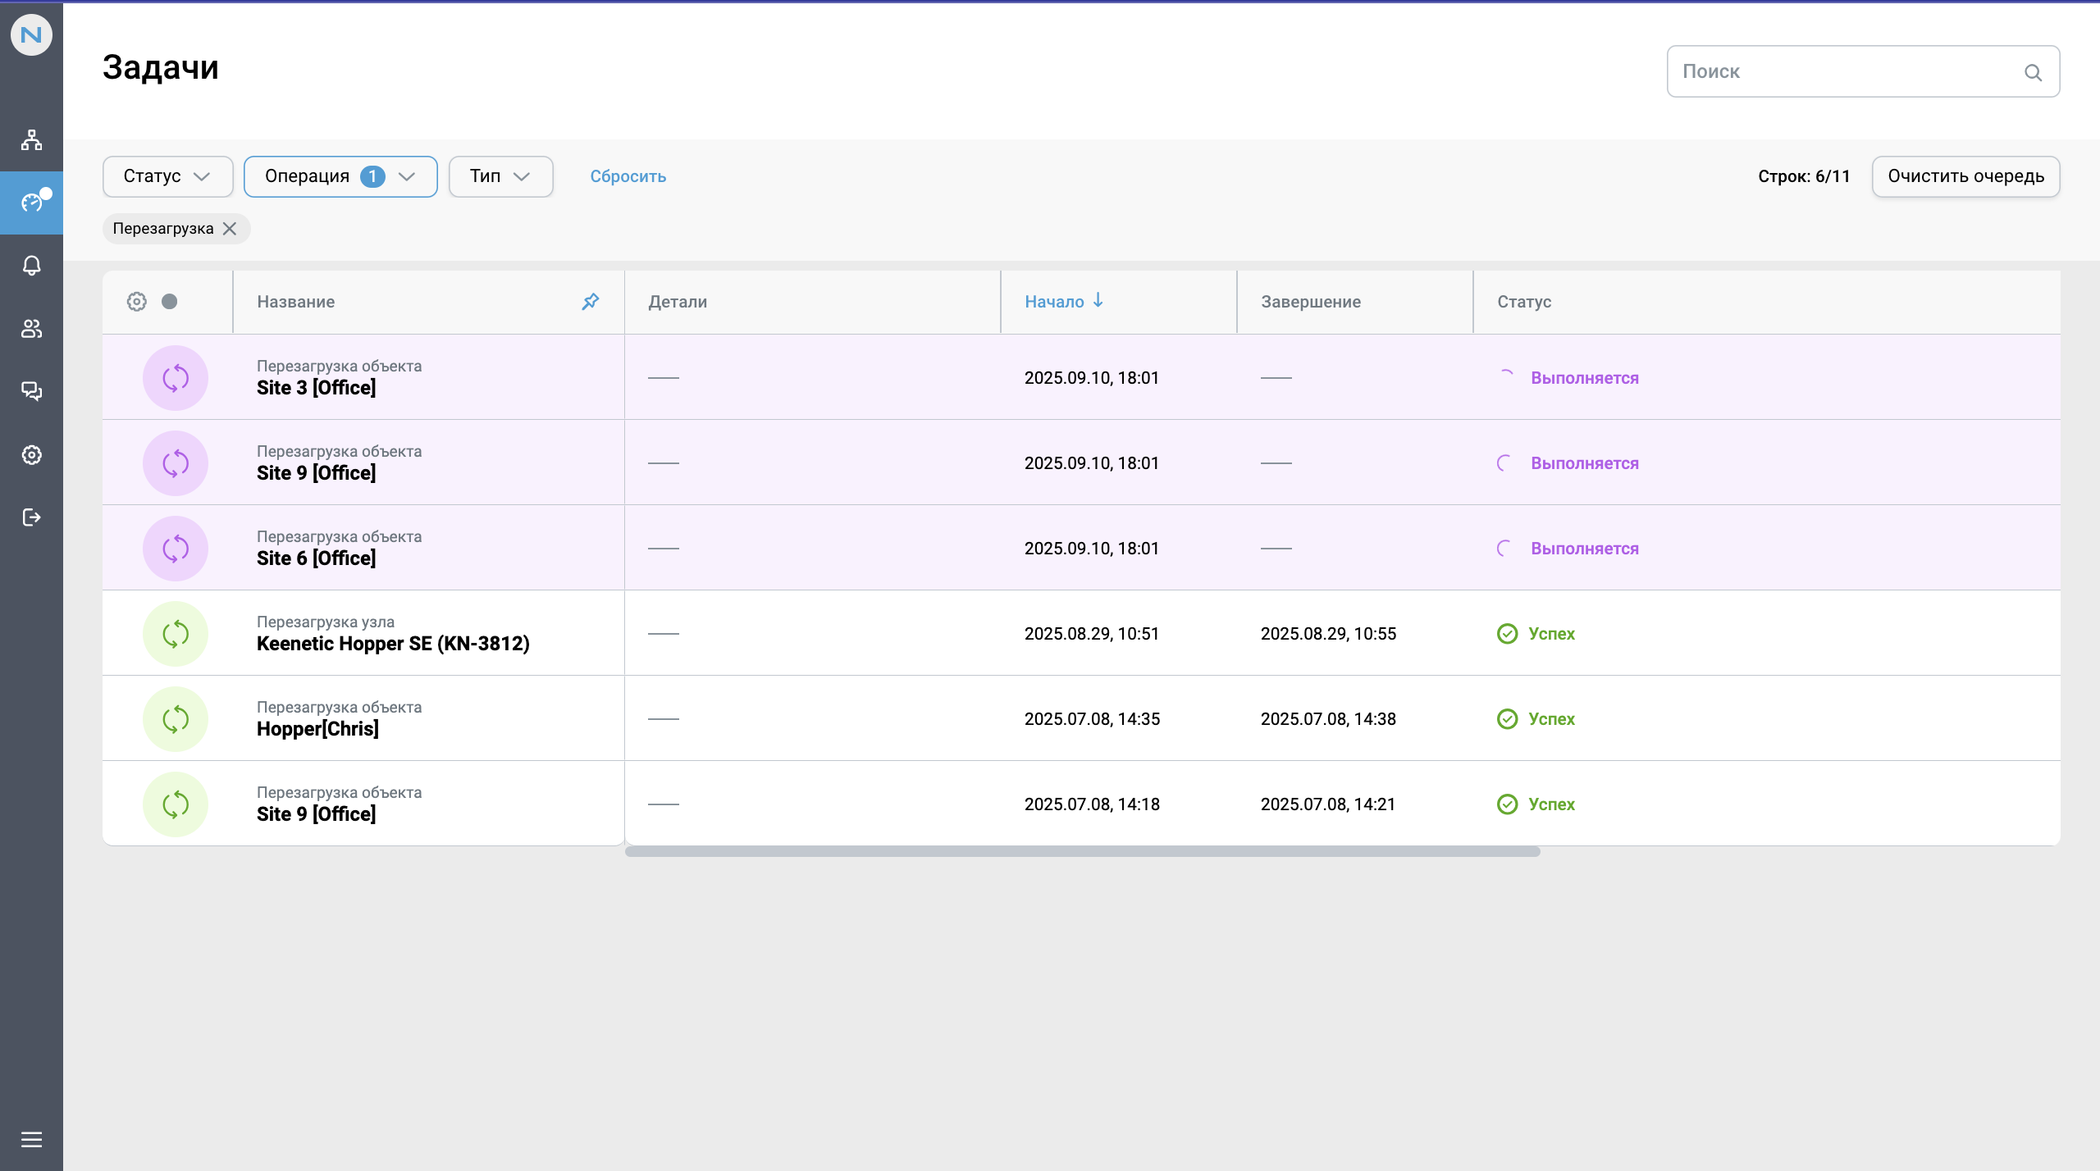Click the Сбросить link

point(628,176)
